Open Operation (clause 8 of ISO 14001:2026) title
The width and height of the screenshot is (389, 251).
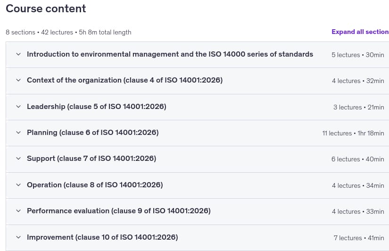tap(95, 185)
